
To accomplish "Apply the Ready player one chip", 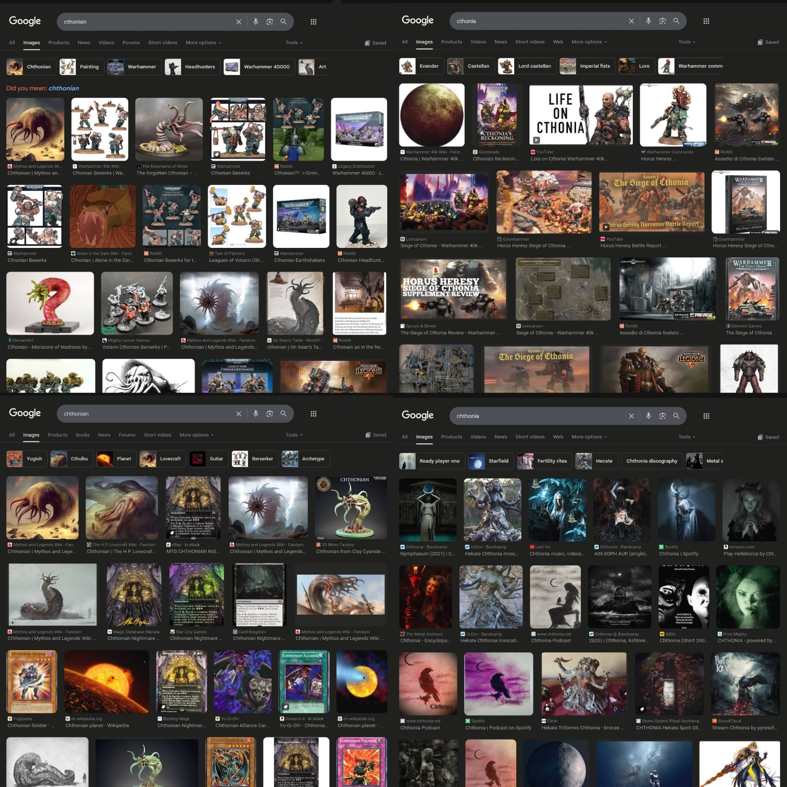I will pyautogui.click(x=432, y=461).
